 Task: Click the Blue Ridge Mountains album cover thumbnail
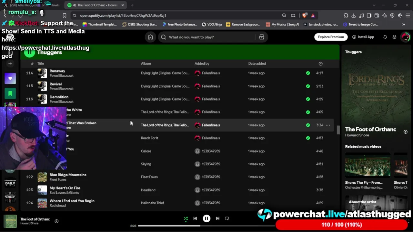click(x=42, y=177)
